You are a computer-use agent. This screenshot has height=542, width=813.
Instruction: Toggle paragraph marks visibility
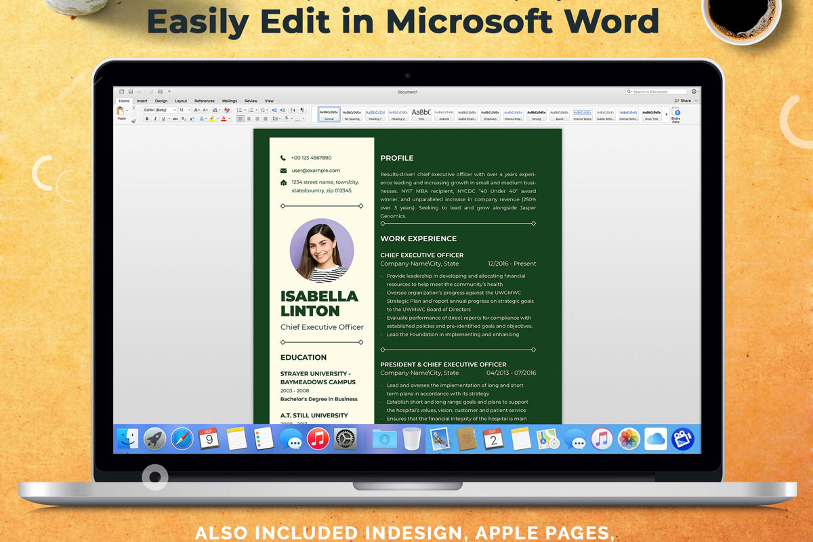click(x=301, y=110)
